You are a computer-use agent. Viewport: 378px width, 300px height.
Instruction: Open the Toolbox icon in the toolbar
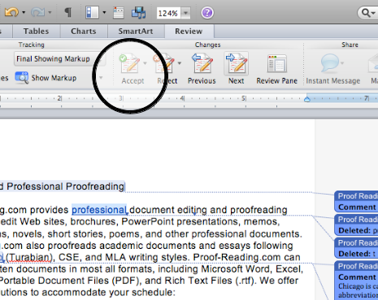click(119, 12)
